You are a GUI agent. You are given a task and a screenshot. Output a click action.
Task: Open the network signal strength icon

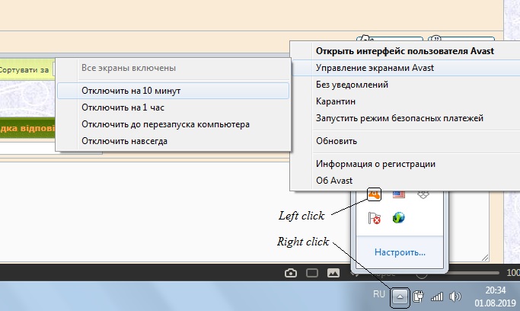pyautogui.click(x=437, y=296)
